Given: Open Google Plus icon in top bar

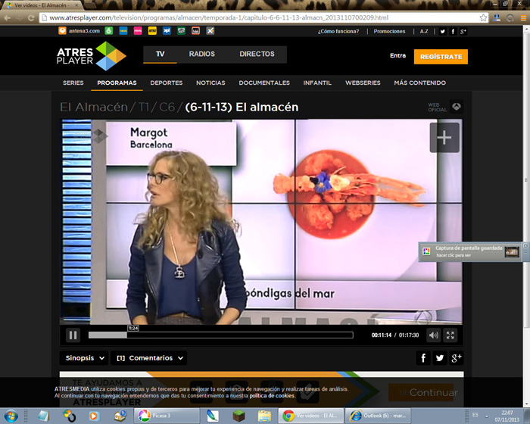Looking at the screenshot, I should point(463,32).
